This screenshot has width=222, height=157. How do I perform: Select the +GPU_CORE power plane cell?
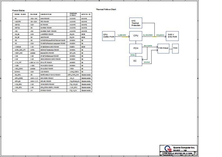point(18,78)
